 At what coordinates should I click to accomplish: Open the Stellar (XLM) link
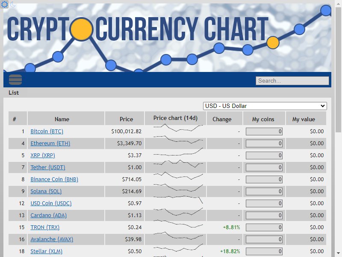[47, 251]
